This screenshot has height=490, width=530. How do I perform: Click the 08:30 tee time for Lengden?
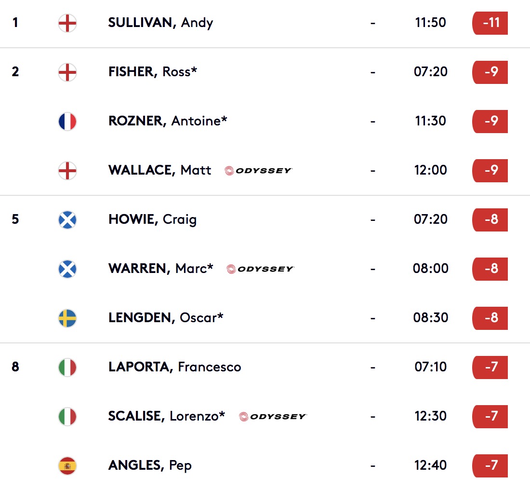(x=431, y=317)
